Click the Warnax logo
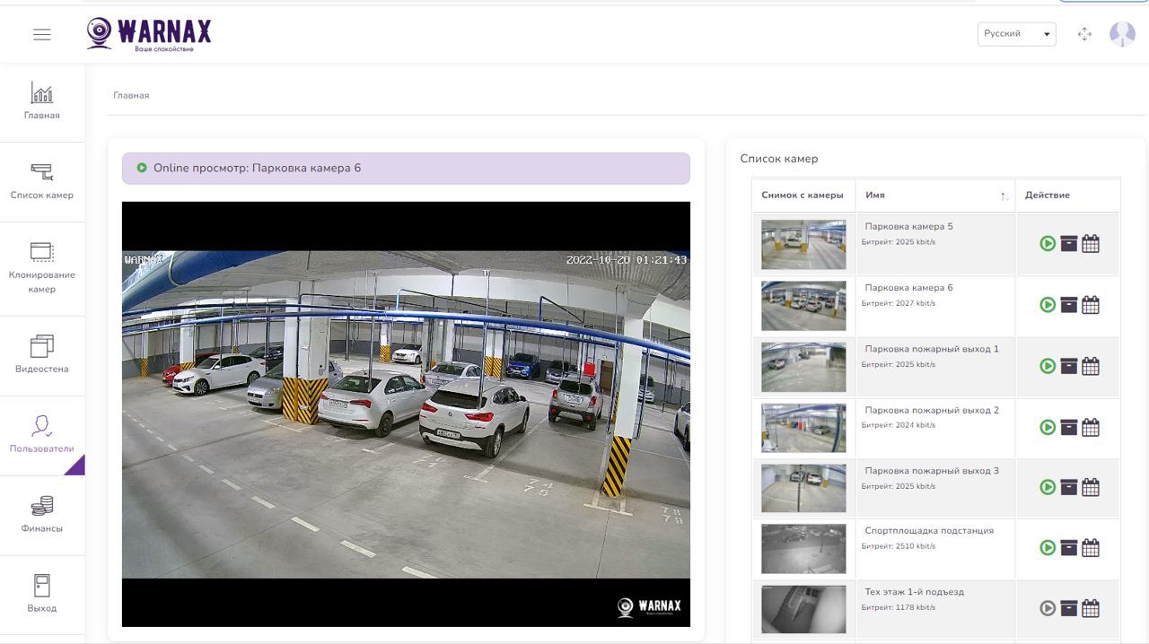The image size is (1149, 644). [149, 34]
